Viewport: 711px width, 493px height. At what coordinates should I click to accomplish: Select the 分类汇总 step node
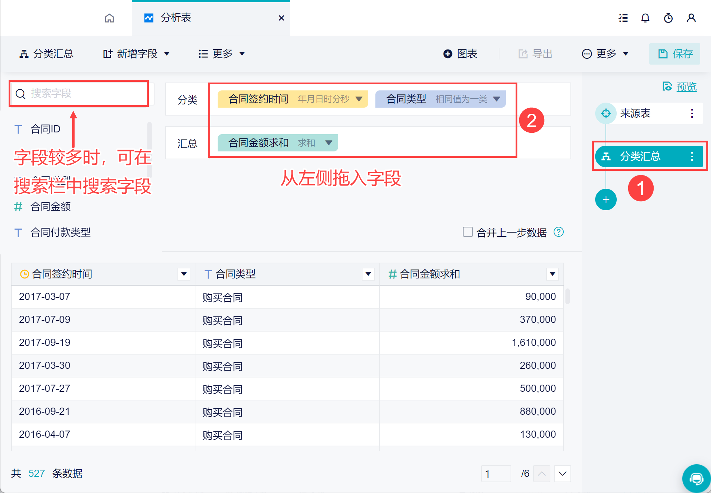[640, 156]
